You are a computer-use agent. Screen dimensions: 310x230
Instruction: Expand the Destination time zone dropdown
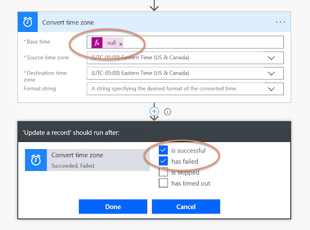tap(271, 74)
